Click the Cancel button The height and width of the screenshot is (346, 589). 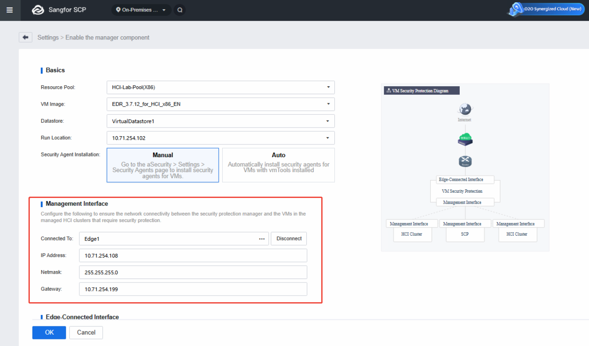[86, 332]
